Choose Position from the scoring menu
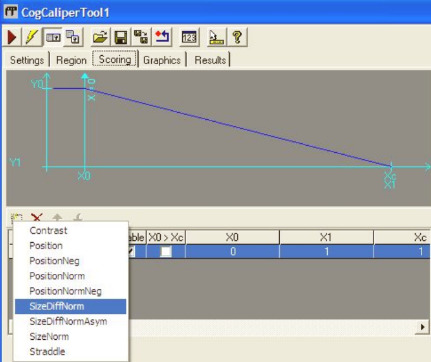 tap(71, 245)
